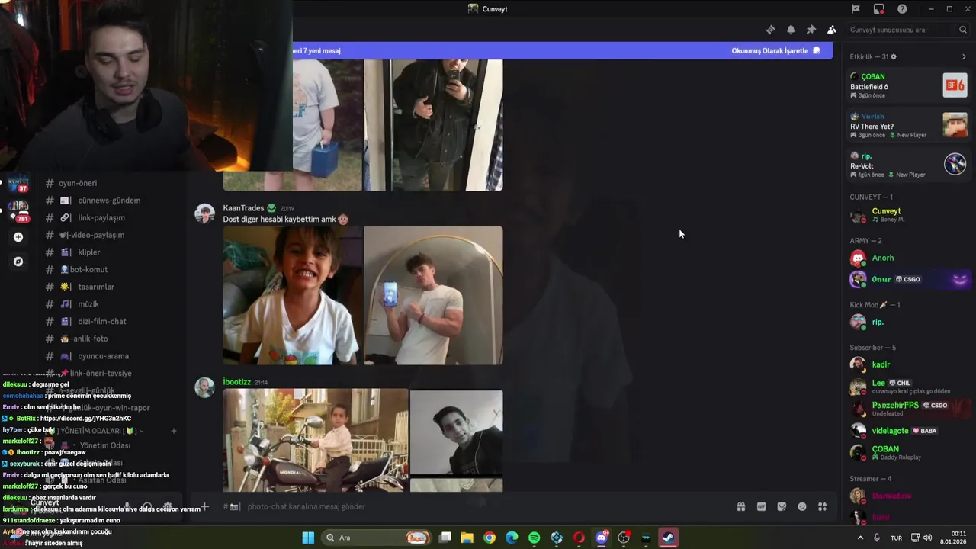This screenshot has width=976, height=549.
Task: Click the search magnifier in Discord header
Action: pyautogui.click(x=963, y=30)
